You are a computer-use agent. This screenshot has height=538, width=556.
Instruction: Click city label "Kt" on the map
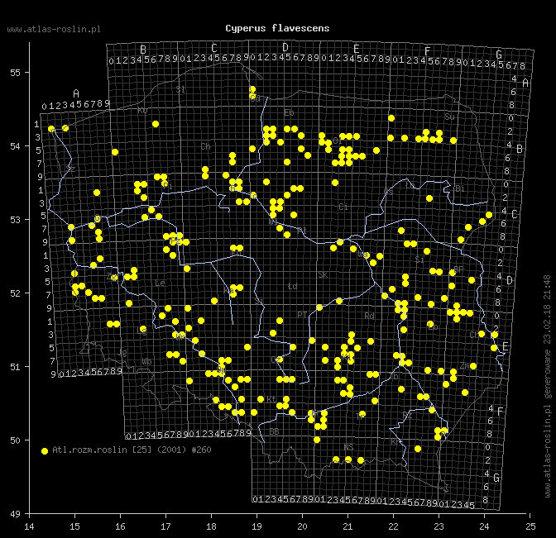271,399
